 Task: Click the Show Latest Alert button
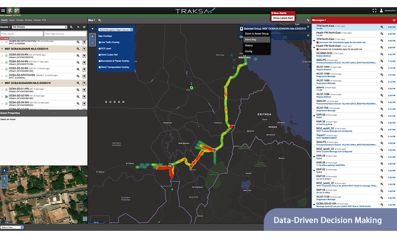tap(283, 18)
